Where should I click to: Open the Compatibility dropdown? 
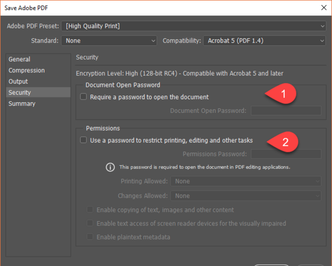(x=264, y=40)
